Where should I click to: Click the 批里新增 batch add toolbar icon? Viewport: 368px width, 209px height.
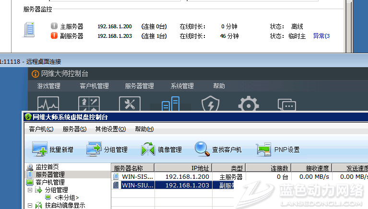(52, 149)
